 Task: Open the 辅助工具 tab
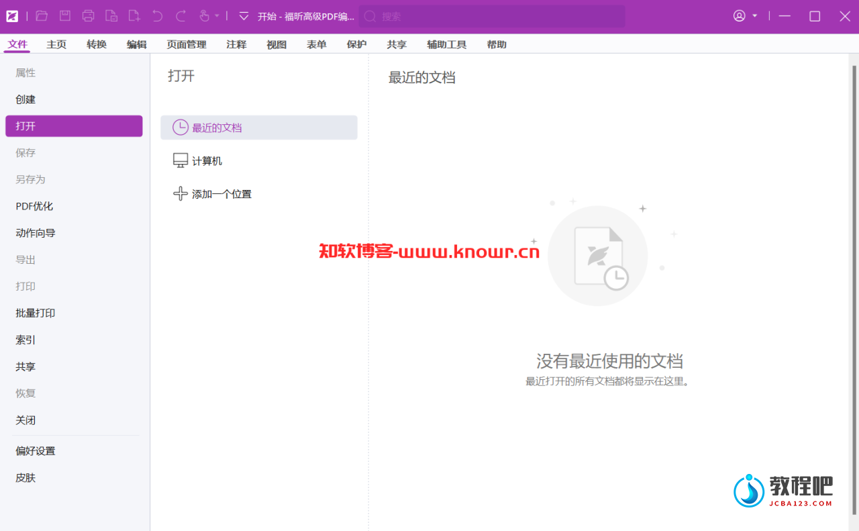(x=447, y=44)
